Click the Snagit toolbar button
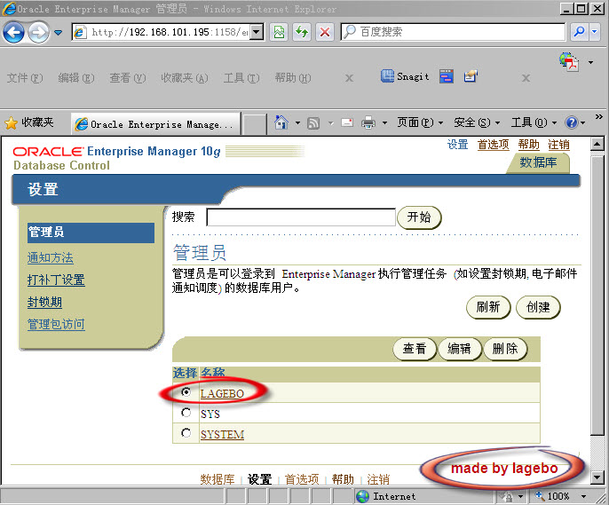 click(405, 76)
